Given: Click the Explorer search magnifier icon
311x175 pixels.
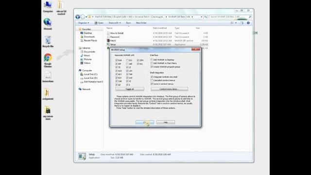Looking at the screenshot, I should 250,17.
